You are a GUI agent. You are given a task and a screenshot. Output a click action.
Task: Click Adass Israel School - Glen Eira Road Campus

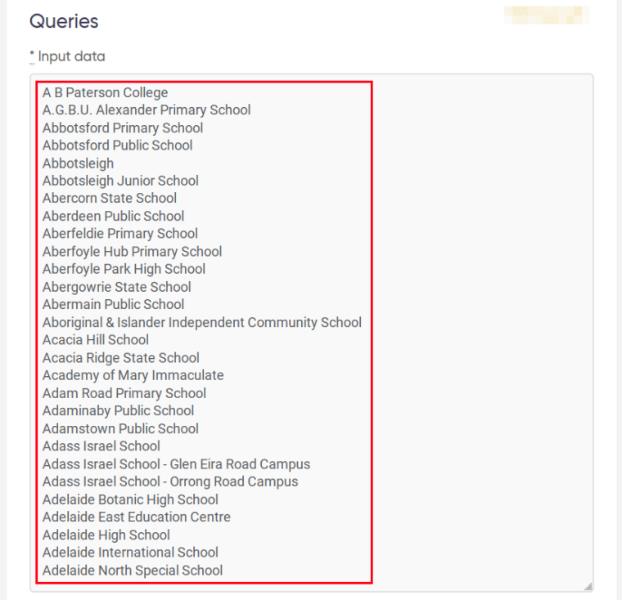coord(176,463)
